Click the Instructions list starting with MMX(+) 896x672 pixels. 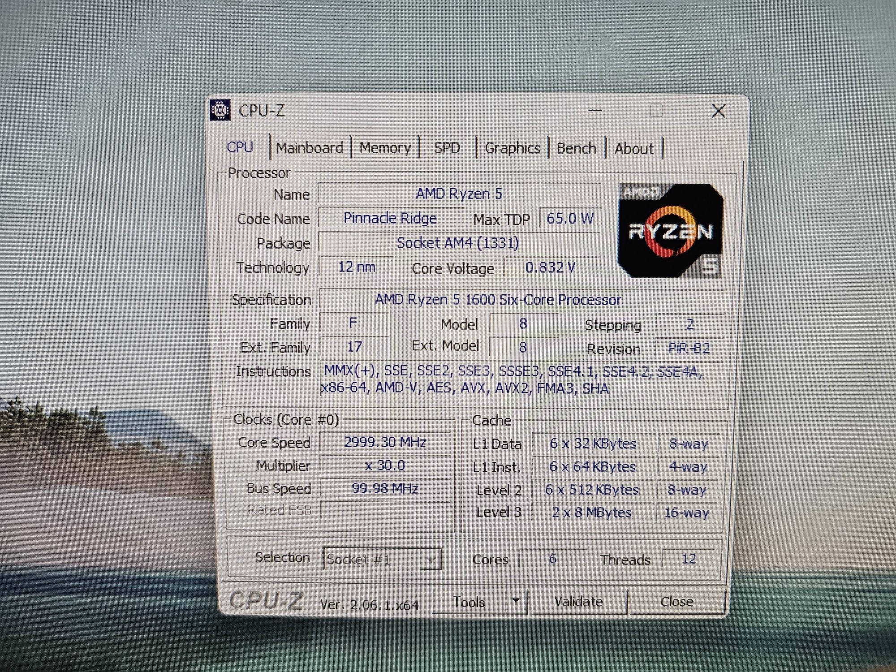pos(521,379)
